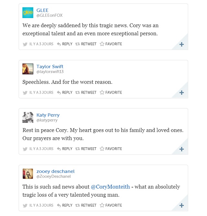
Task: Click zooey deschanel's avatar image
Action: click(28, 174)
